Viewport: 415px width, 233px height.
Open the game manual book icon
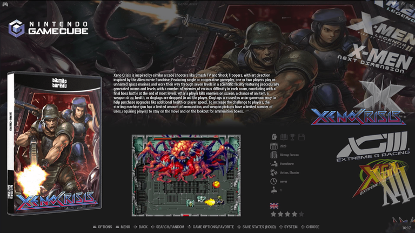284,137
